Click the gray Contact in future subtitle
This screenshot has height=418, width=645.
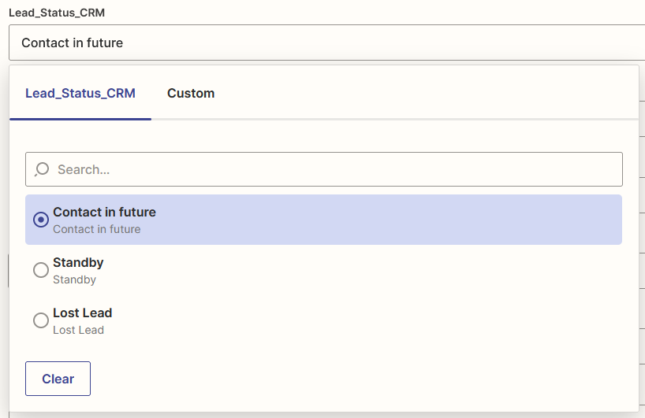pos(96,229)
